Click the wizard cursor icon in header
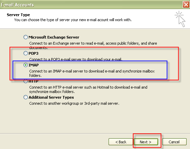 (180, 19)
